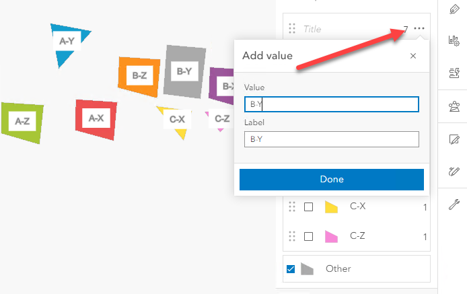467x294 pixels.
Task: Open the chart configuration sidebar icon
Action: click(453, 42)
